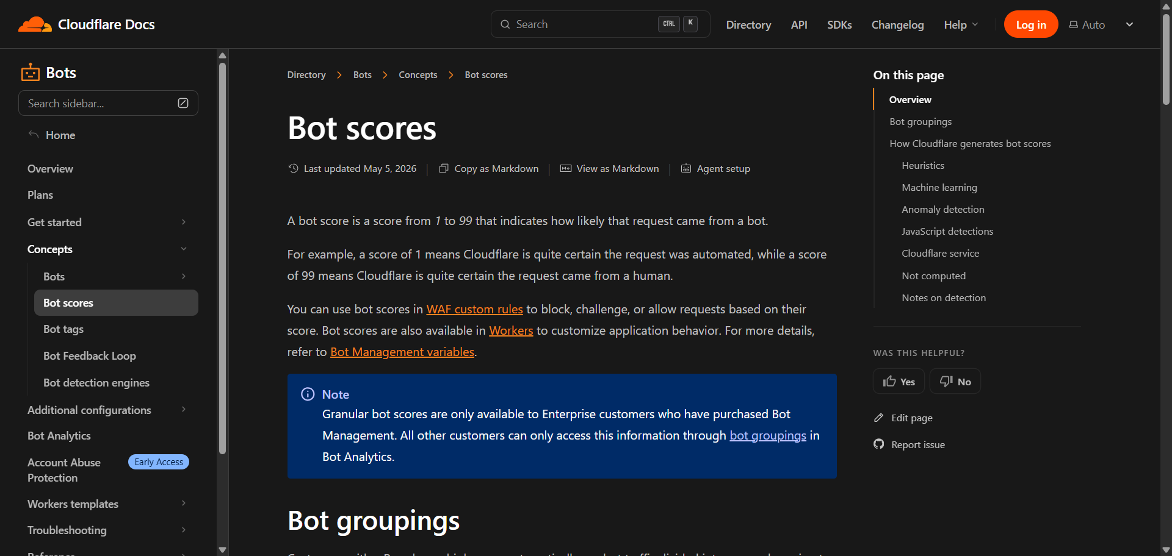
Task: Click chevron between Directory and Bots breadcrumb
Action: 339,75
